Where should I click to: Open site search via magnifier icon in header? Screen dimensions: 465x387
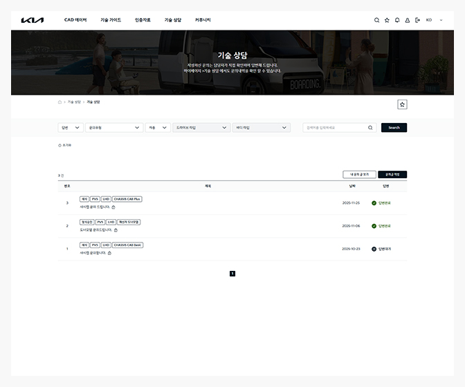coord(377,20)
